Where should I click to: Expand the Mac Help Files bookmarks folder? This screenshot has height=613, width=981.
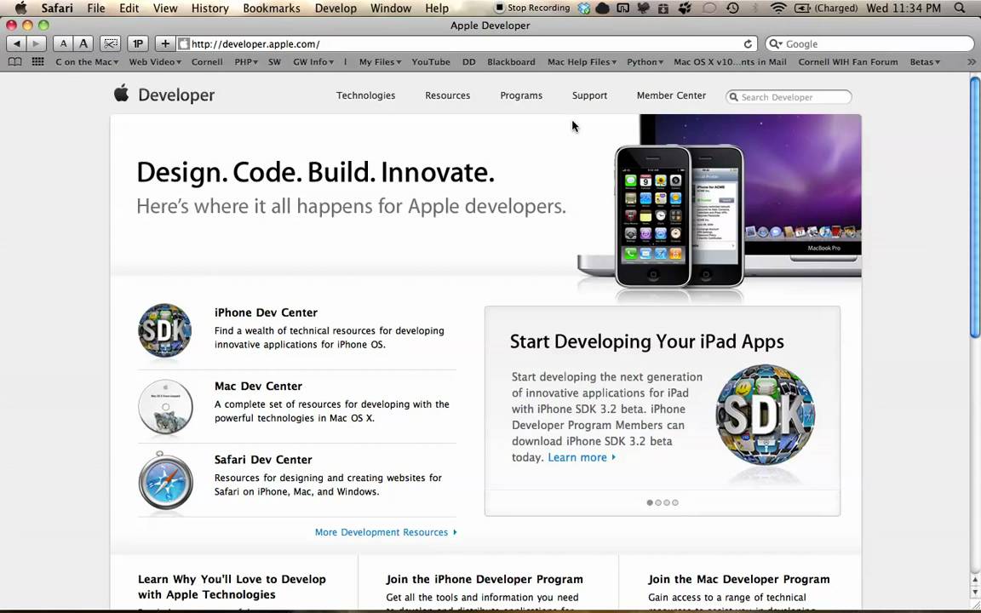pyautogui.click(x=582, y=62)
